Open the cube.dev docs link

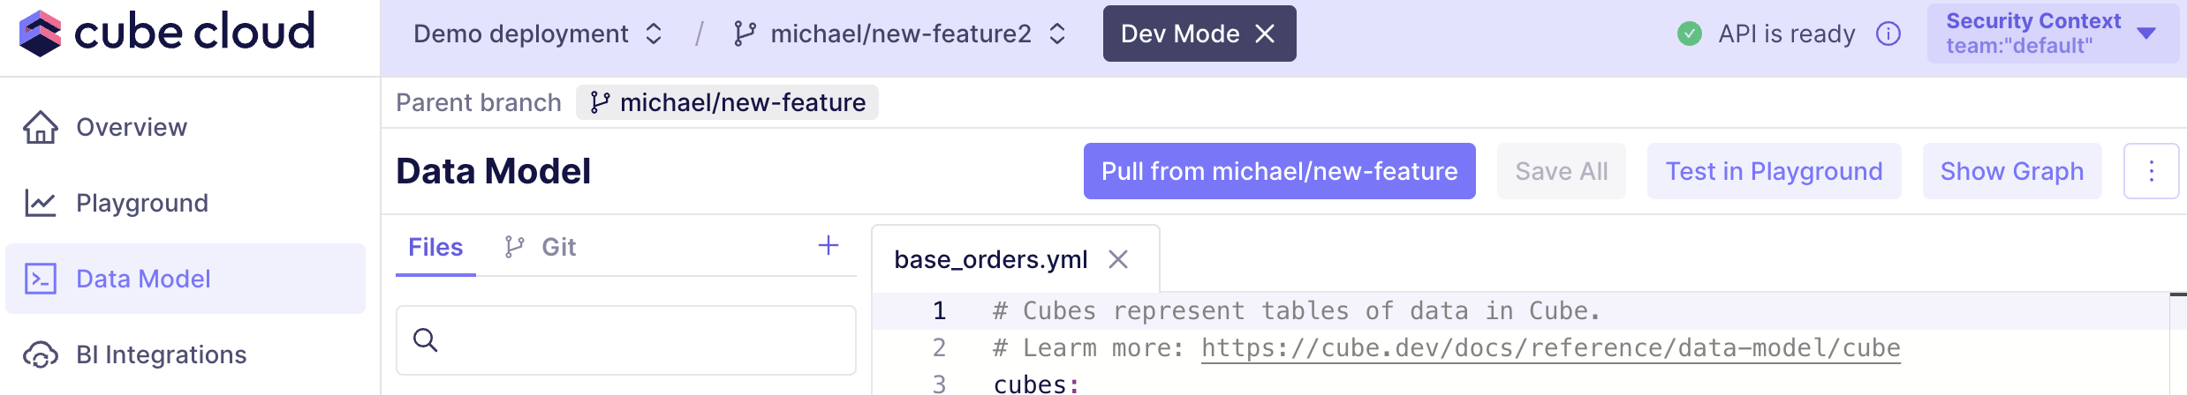click(x=1550, y=348)
